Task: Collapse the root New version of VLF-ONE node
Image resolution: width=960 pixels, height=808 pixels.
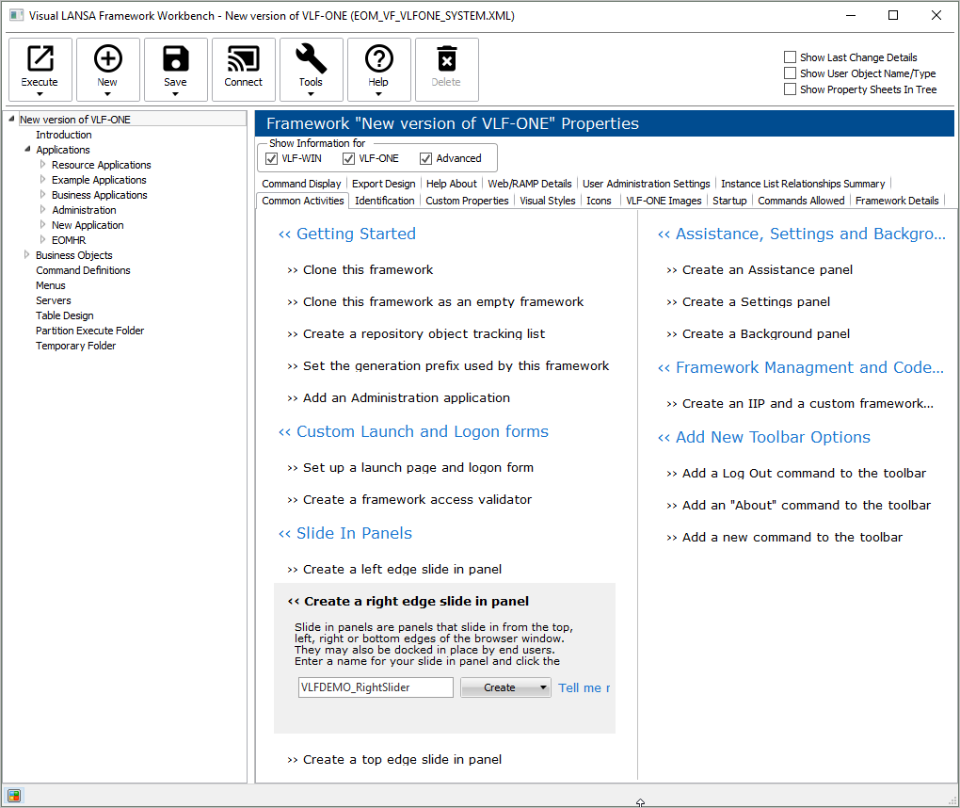Action: 11,119
